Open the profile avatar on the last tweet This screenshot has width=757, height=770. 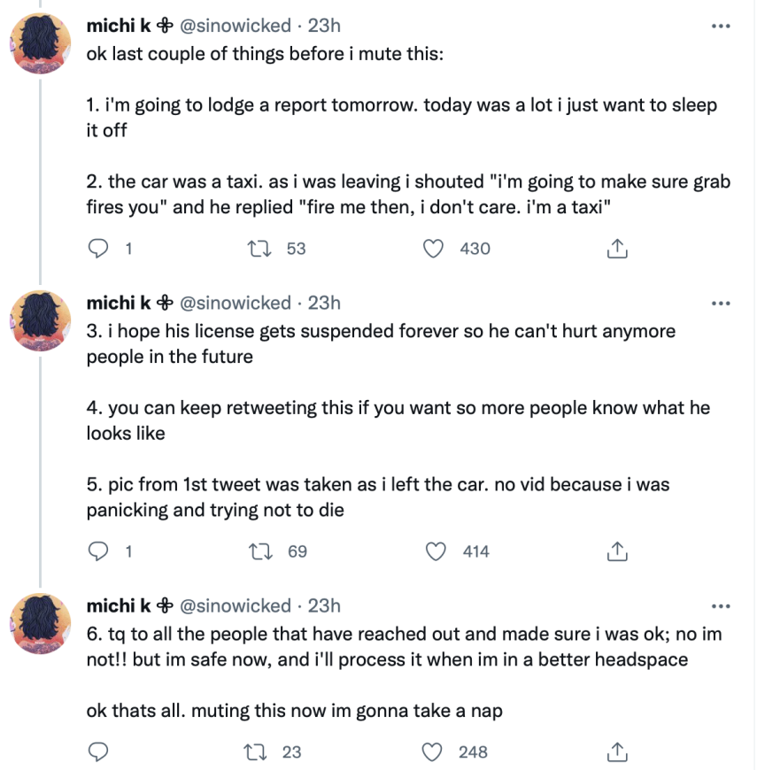point(40,624)
